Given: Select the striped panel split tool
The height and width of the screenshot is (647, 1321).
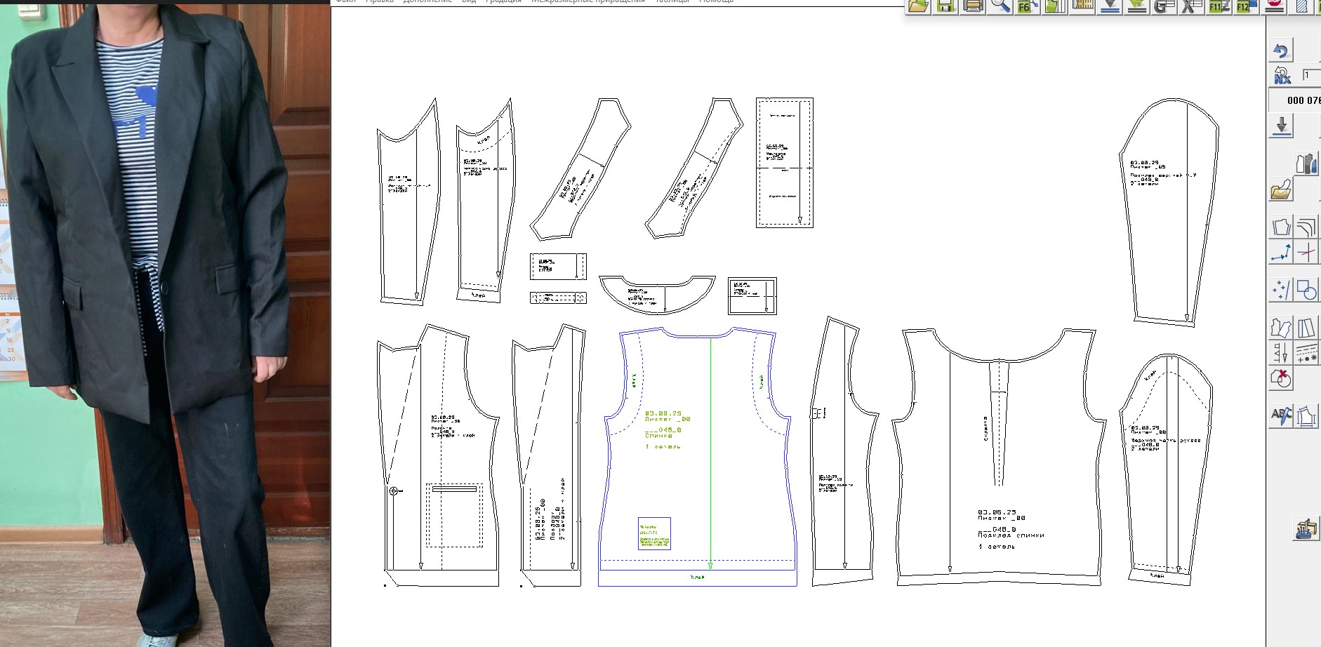Looking at the screenshot, I should [1306, 328].
